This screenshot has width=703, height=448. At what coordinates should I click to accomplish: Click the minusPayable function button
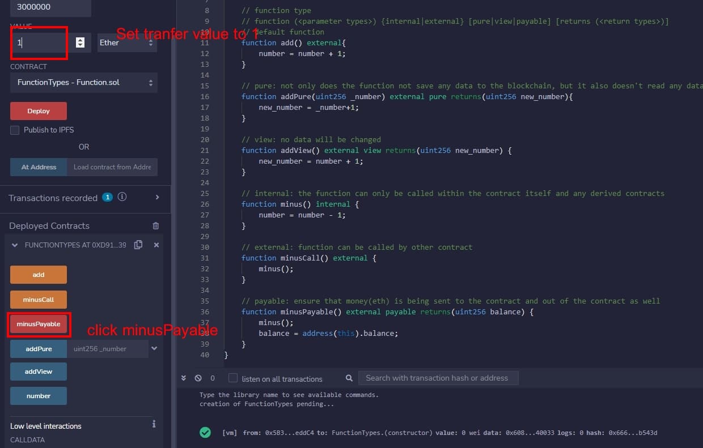(39, 324)
